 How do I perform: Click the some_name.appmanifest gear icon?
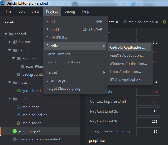point(15,139)
